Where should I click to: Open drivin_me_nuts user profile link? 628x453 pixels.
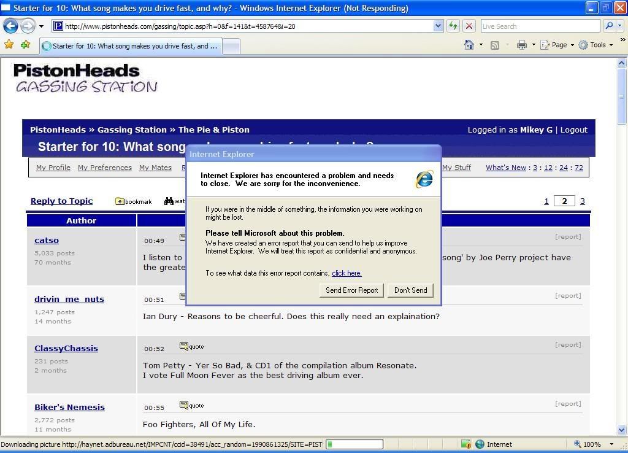click(x=69, y=300)
